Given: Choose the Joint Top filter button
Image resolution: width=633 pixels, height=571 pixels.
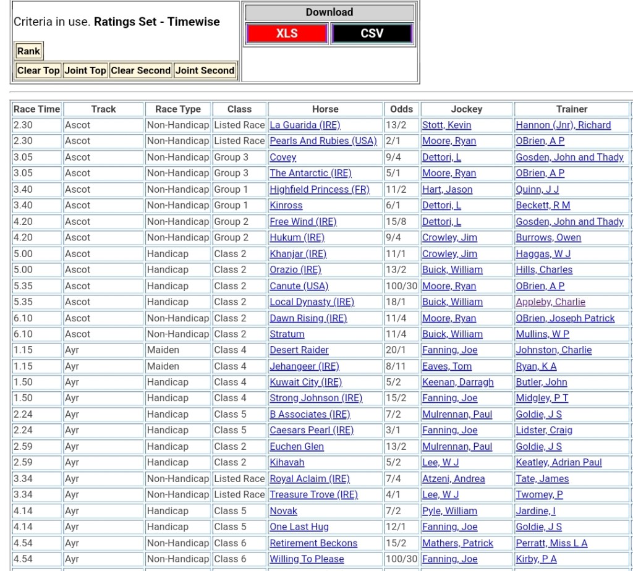Looking at the screenshot, I should (85, 70).
